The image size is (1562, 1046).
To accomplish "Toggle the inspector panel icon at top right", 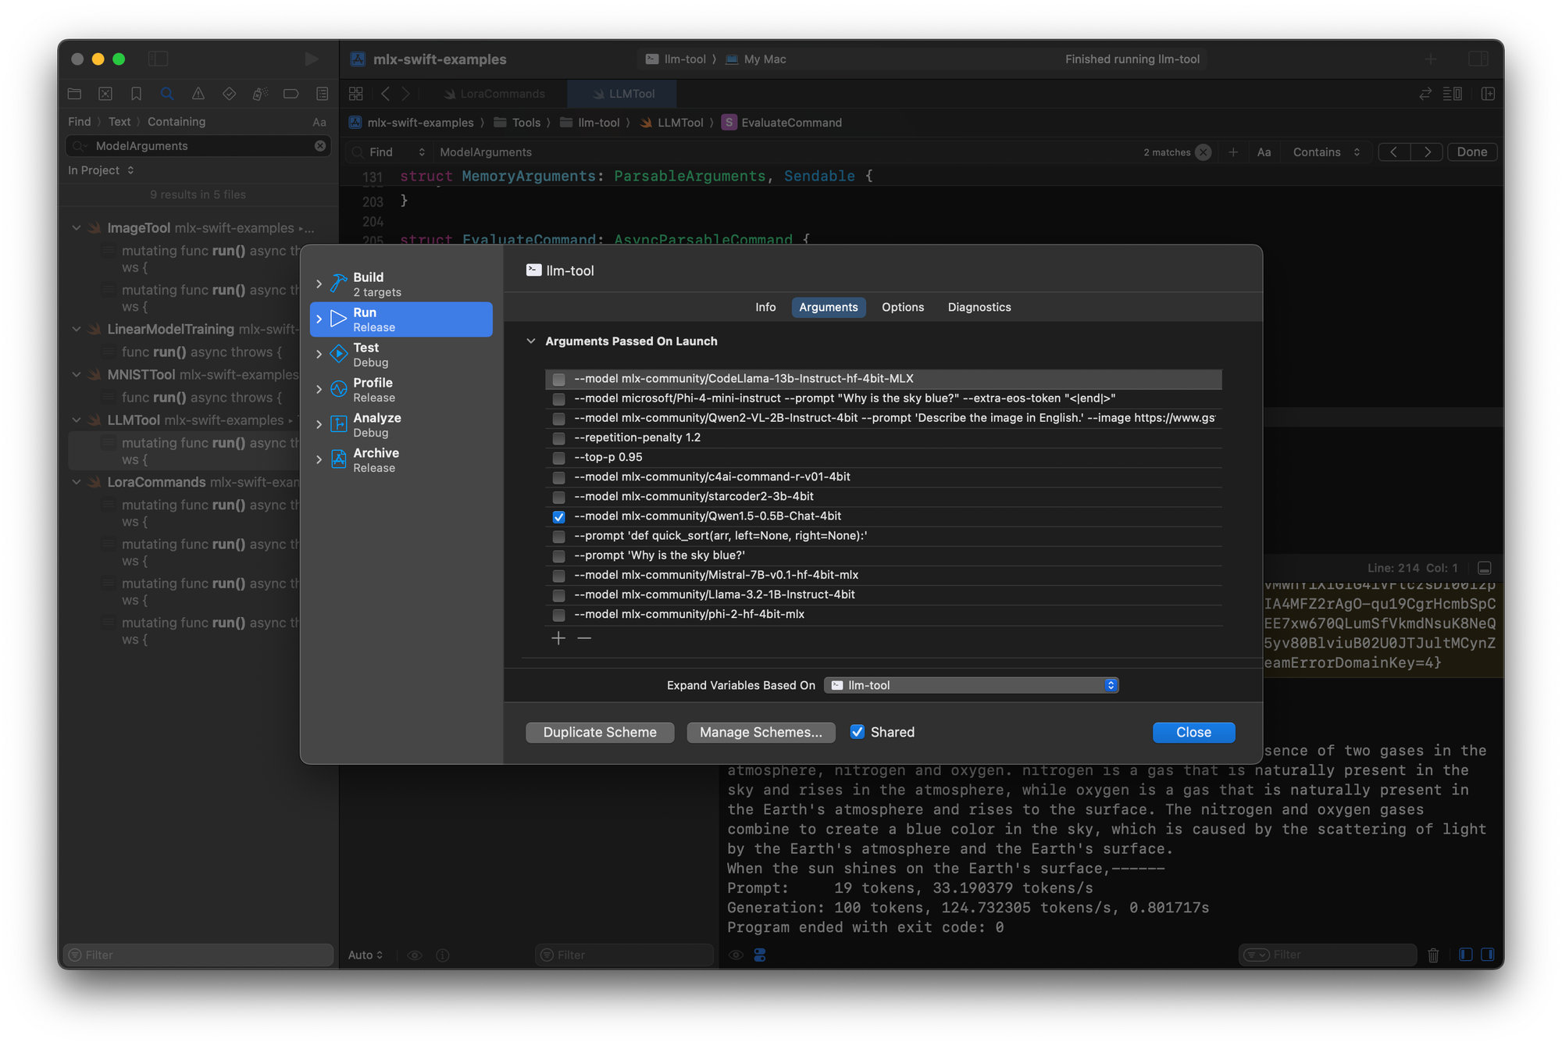I will coord(1478,59).
